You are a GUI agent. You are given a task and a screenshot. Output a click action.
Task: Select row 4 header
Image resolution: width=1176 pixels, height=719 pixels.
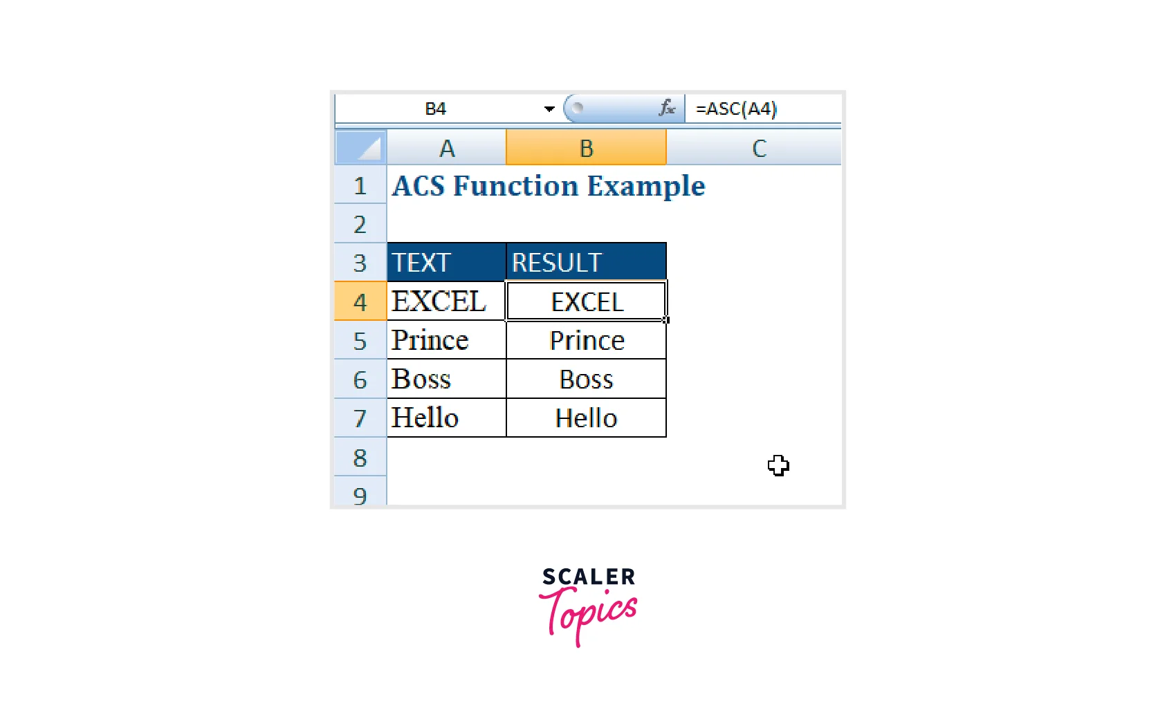(360, 301)
